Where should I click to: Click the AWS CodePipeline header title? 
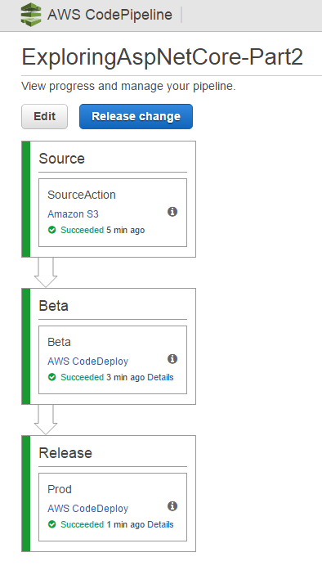coord(110,15)
